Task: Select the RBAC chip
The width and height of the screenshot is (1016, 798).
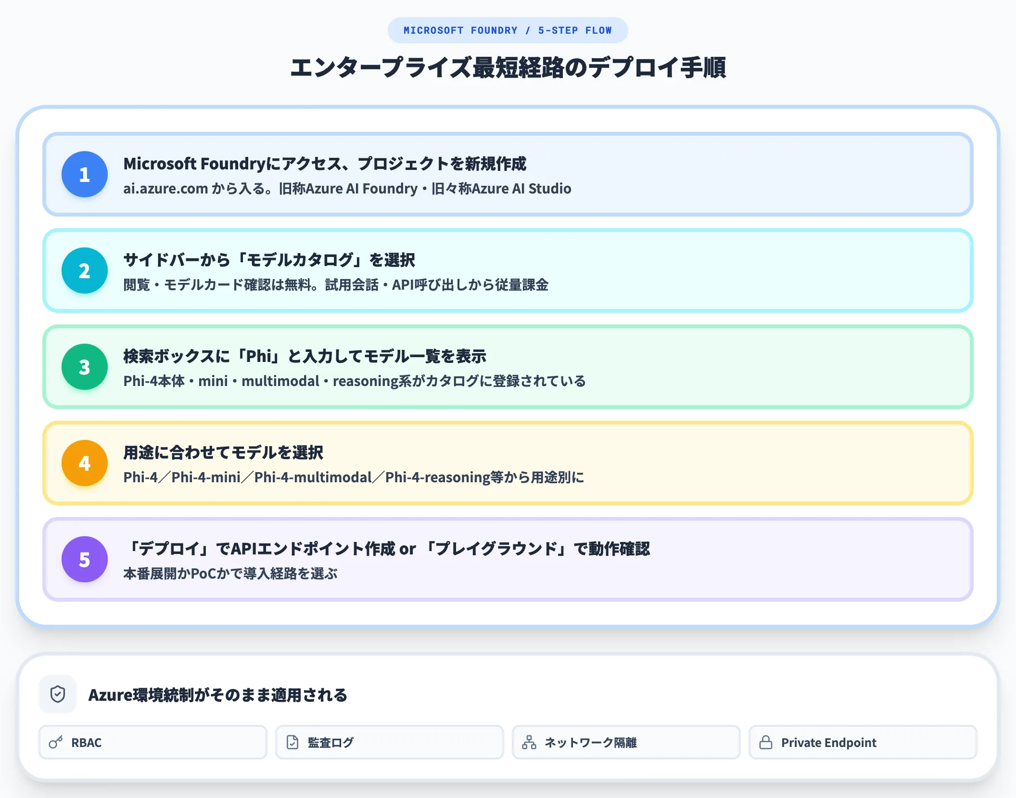Action: 153,742
